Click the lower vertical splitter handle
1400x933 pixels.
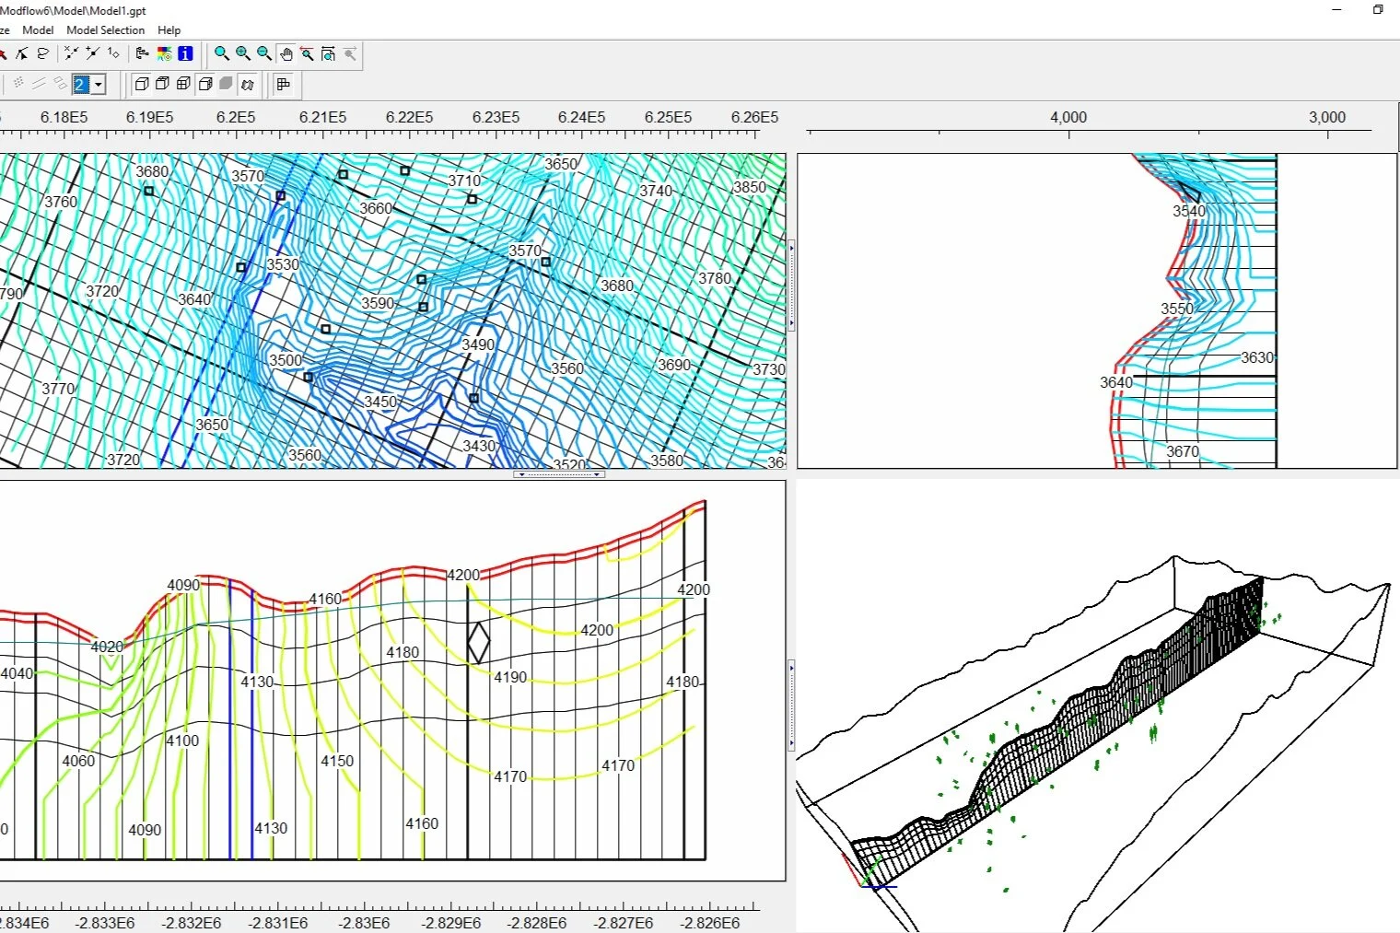[x=791, y=705]
